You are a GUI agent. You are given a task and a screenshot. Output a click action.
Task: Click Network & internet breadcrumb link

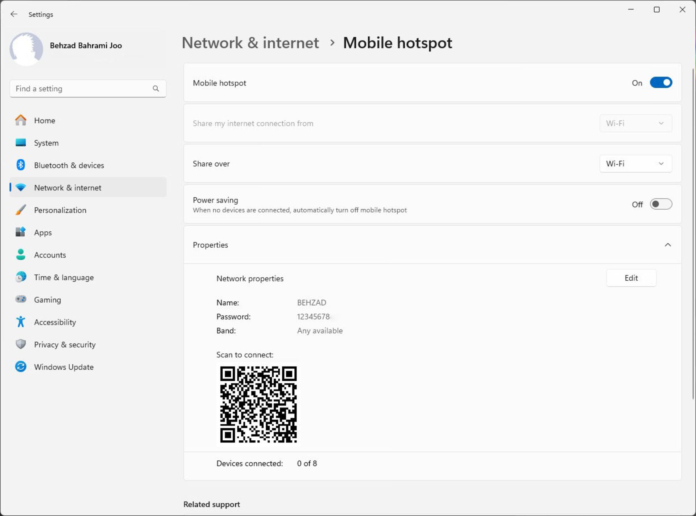click(250, 43)
